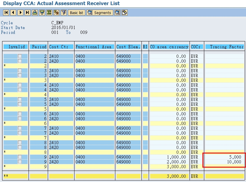Open the search magnifier icon

tap(117, 13)
